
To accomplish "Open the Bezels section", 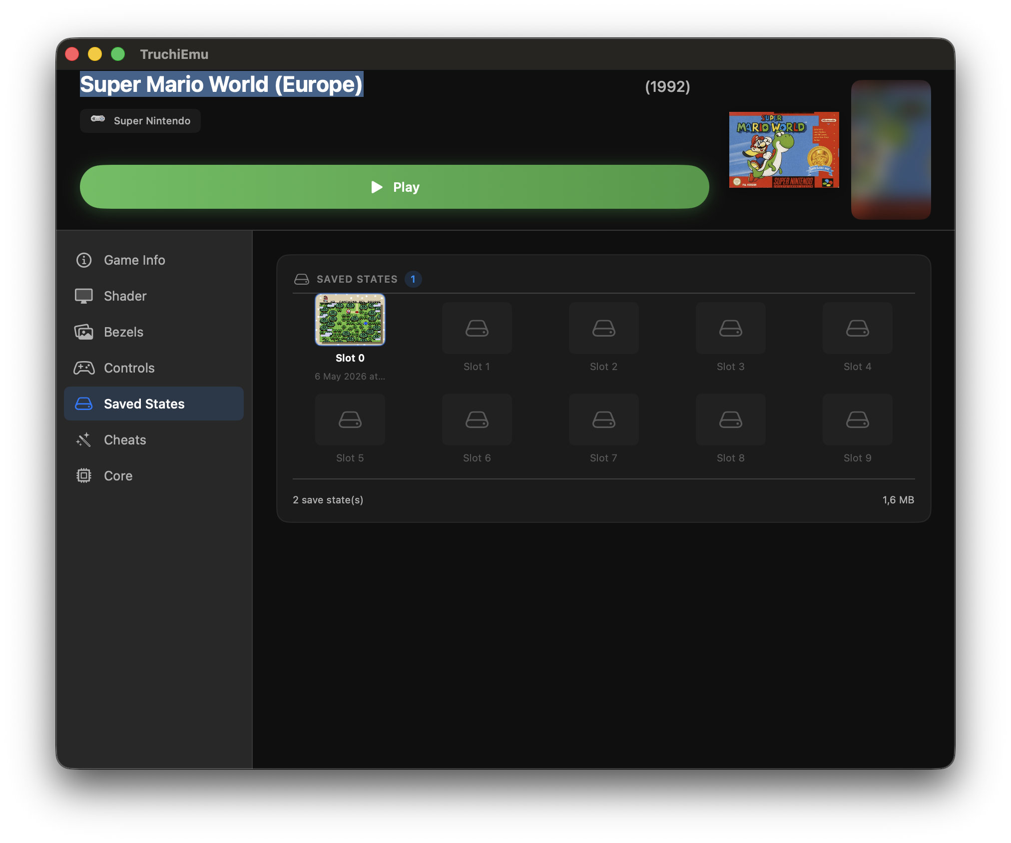I will point(154,332).
